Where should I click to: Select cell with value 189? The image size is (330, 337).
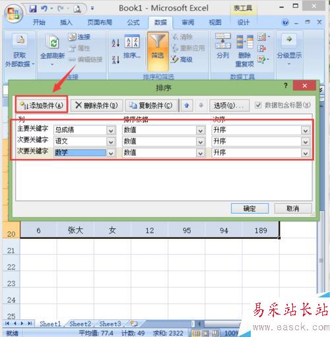coord(261,230)
